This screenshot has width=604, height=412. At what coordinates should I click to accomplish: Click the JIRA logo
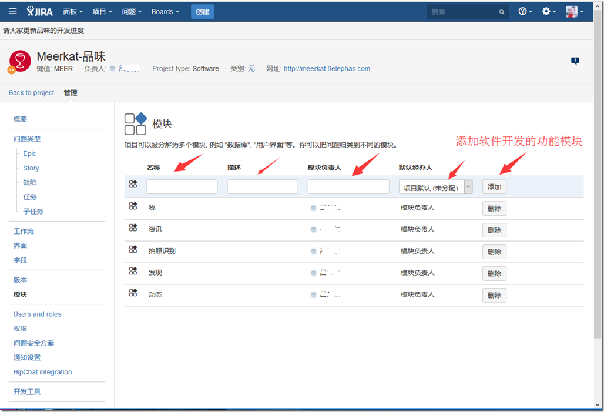click(x=41, y=11)
